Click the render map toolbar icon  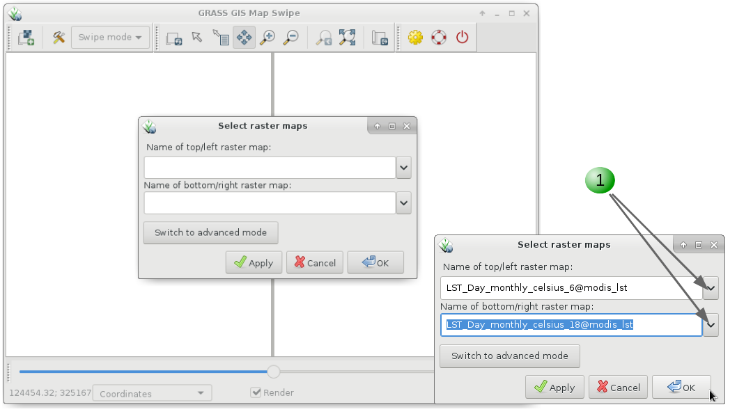174,38
